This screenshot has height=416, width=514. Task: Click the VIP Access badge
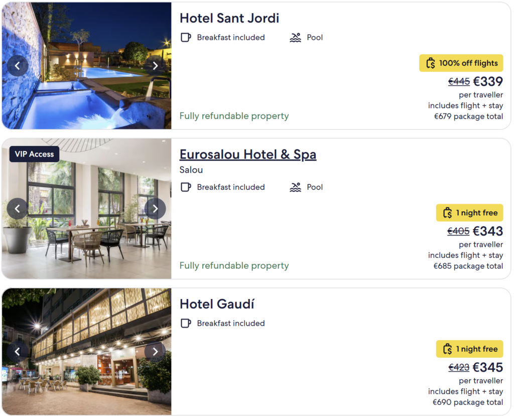[34, 154]
